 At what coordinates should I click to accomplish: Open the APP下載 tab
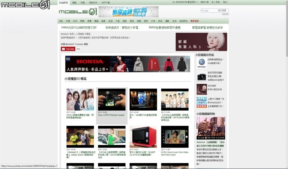click(106, 2)
